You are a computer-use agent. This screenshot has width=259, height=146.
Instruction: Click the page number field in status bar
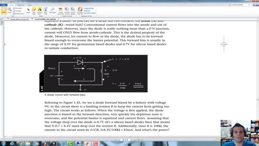pos(125,140)
